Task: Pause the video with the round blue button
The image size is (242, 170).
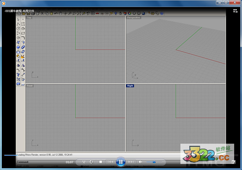Action: [x=121, y=162]
